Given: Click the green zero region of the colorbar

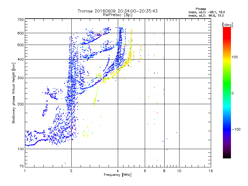Looking at the screenshot, I should tap(227, 89).
